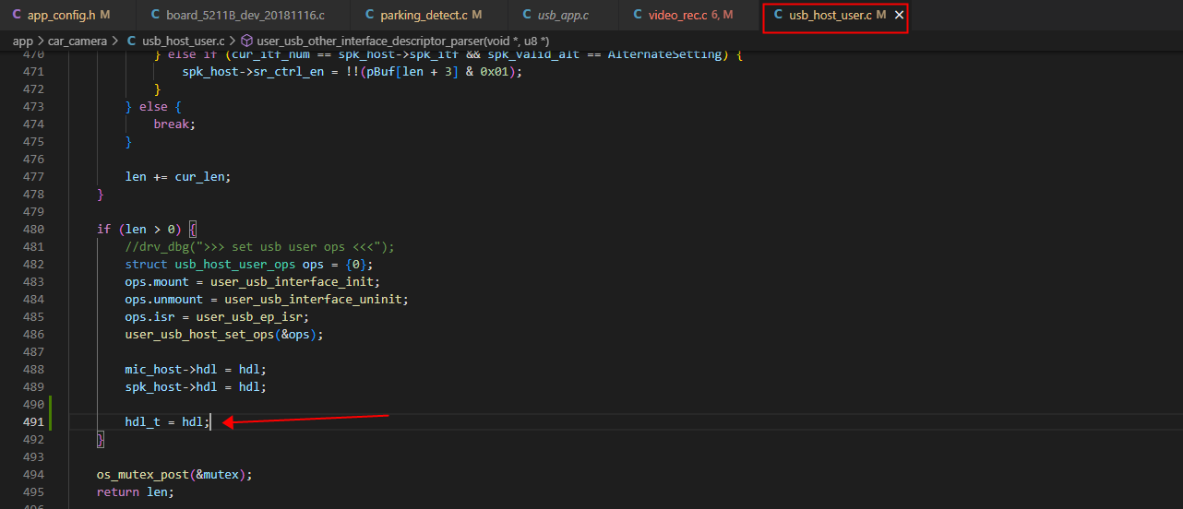The width and height of the screenshot is (1183, 509).
Task: Close the usb_host_user.c tab
Action: pos(899,16)
